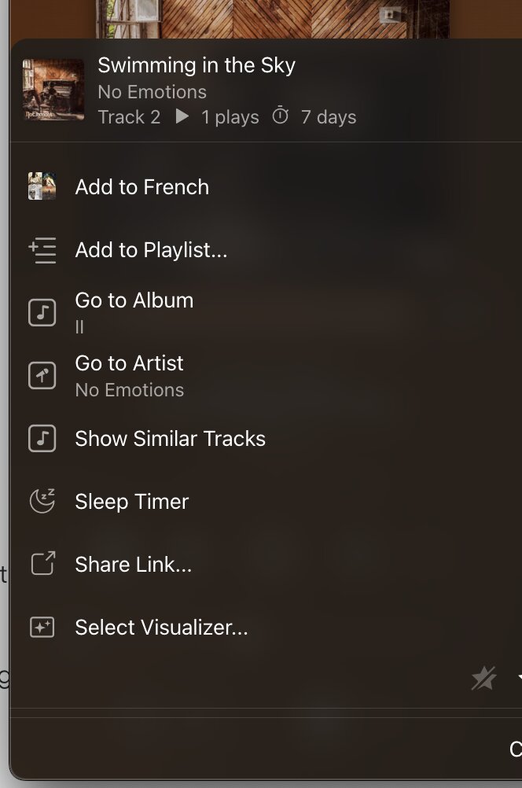Click the Share Link arrow icon
This screenshot has width=522, height=788.
[42, 564]
